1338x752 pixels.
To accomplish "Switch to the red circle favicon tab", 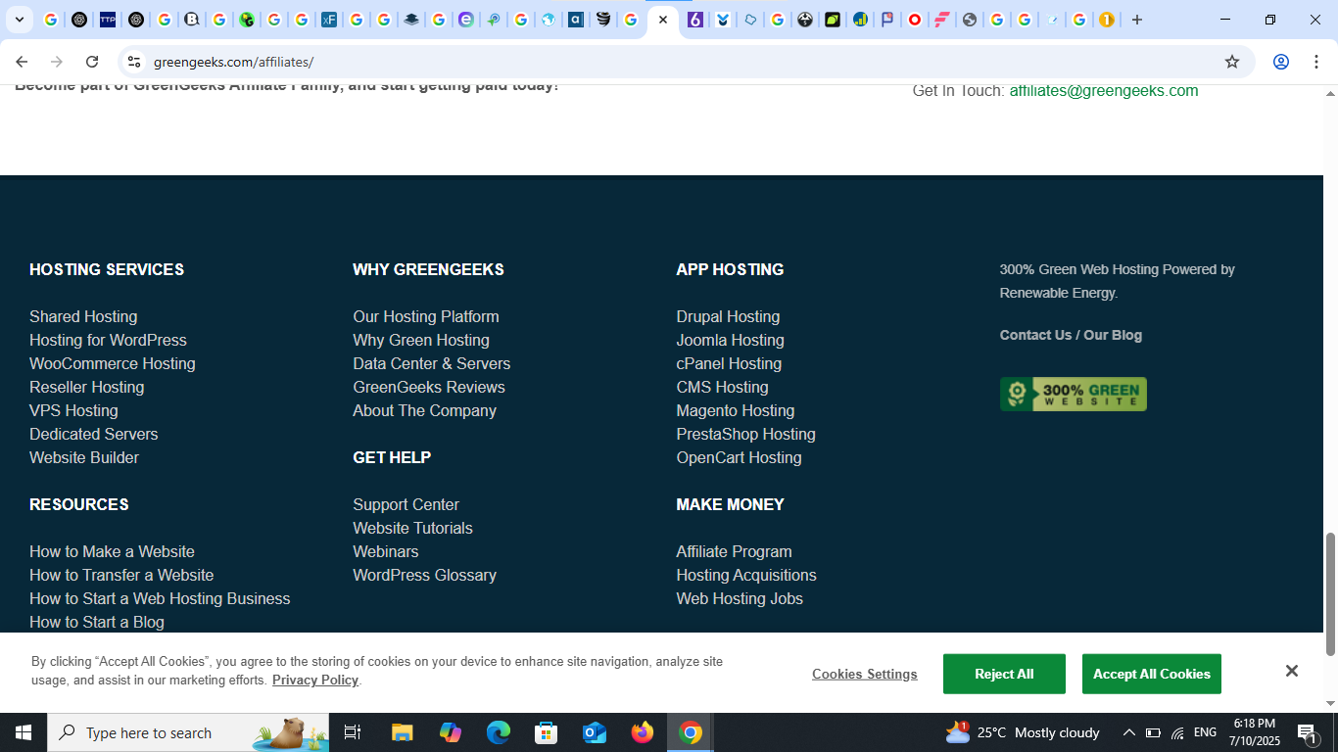I will pyautogui.click(x=915, y=20).
